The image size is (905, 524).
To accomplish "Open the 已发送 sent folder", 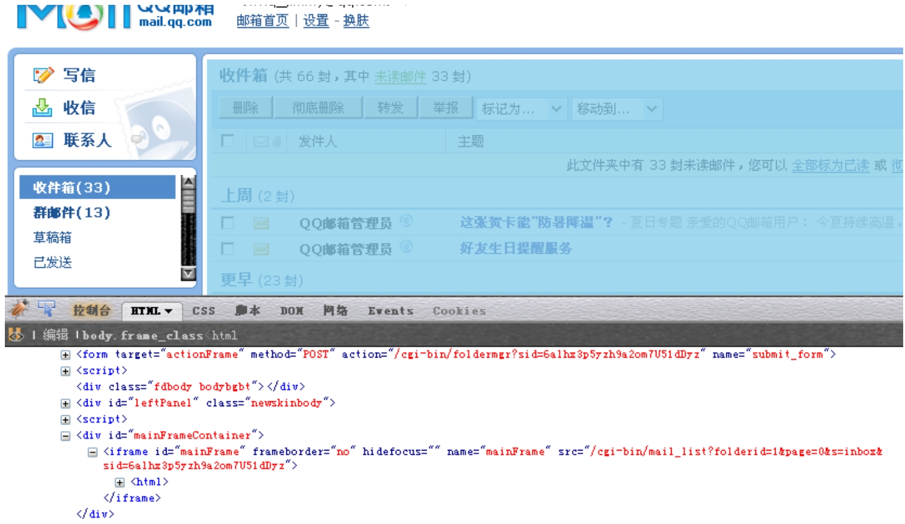I will (52, 262).
